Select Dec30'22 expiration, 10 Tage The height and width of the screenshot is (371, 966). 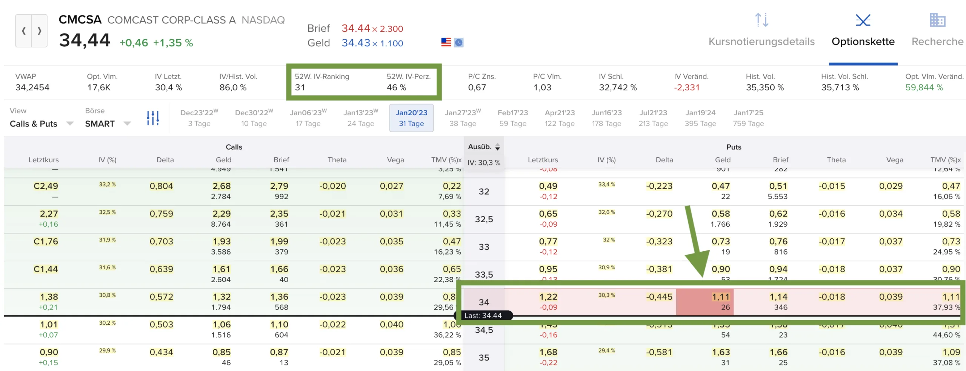pos(254,118)
